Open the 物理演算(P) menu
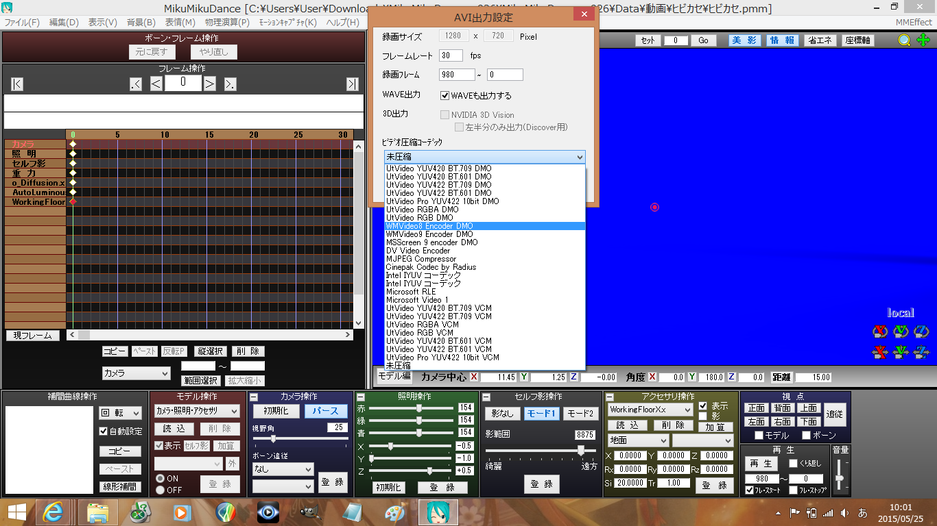This screenshot has width=937, height=526. click(227, 23)
